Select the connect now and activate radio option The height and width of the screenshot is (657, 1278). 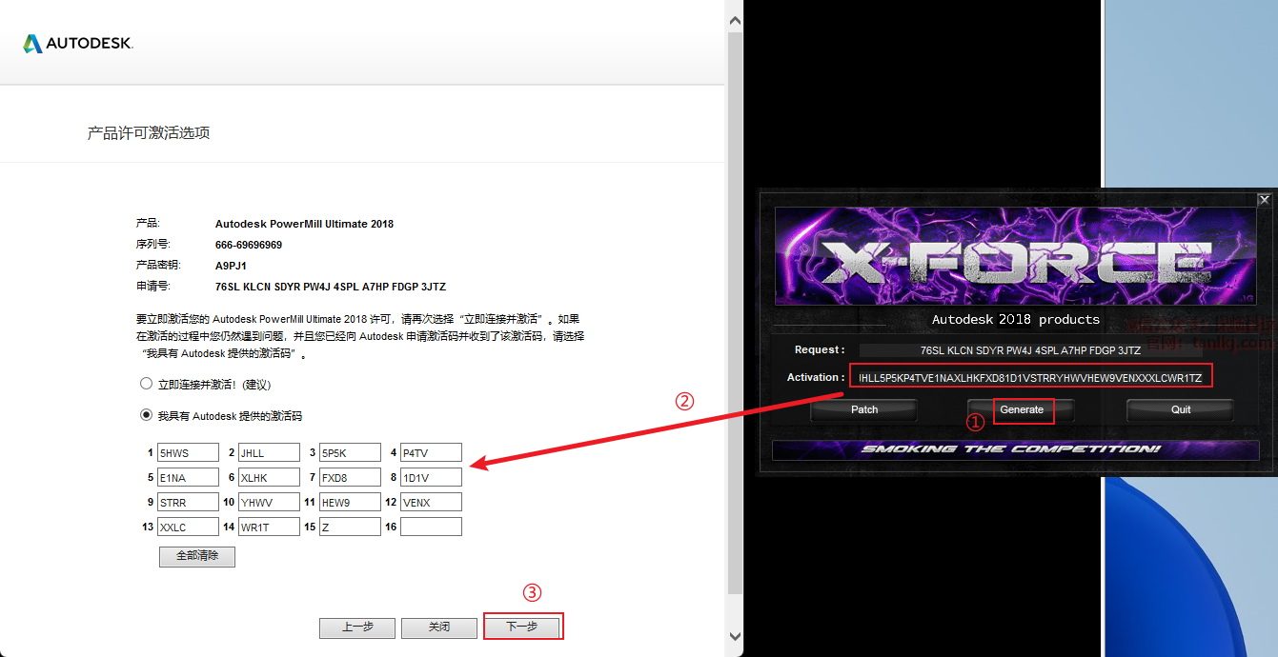(146, 384)
